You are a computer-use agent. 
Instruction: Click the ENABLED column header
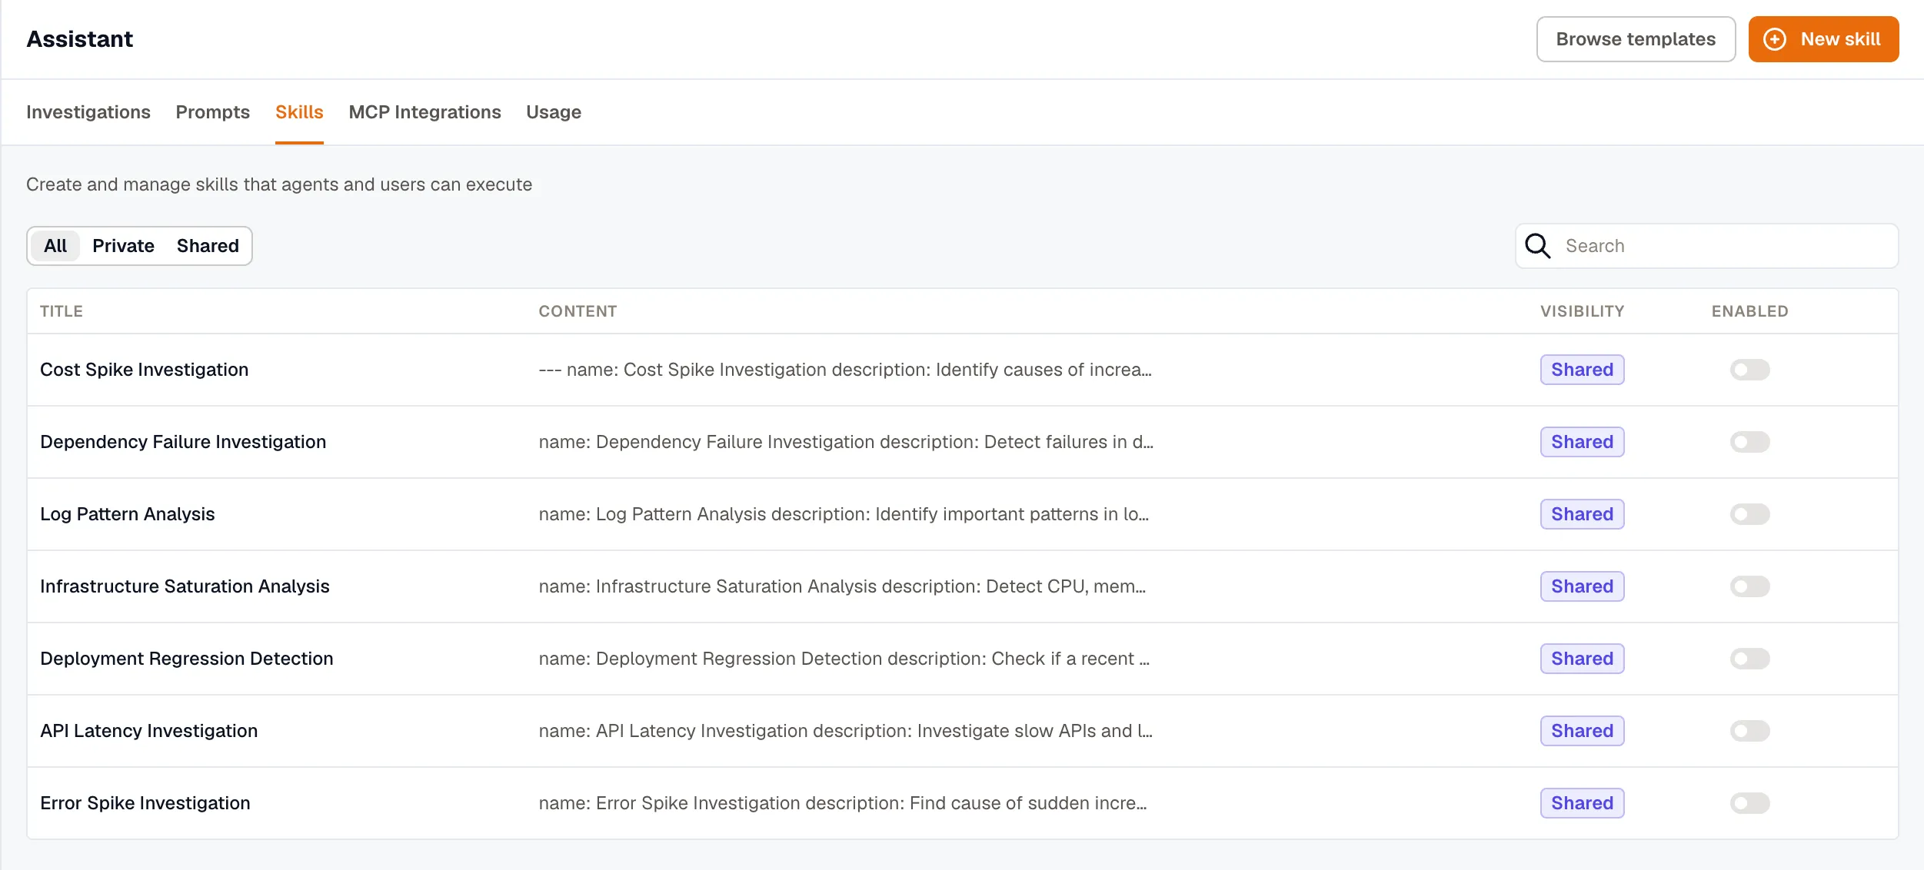pos(1749,311)
